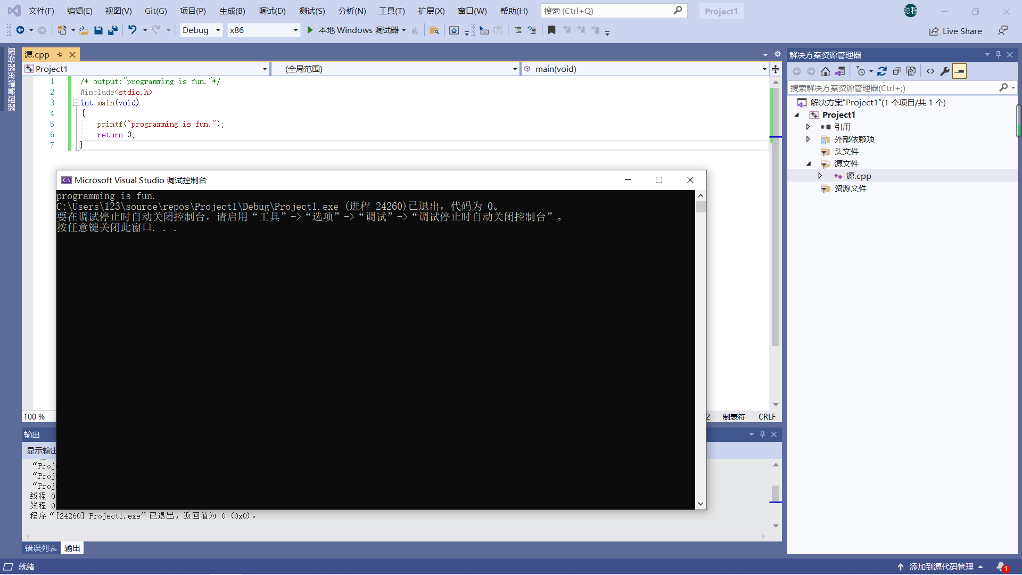Click the Open File folder icon

pos(84,30)
